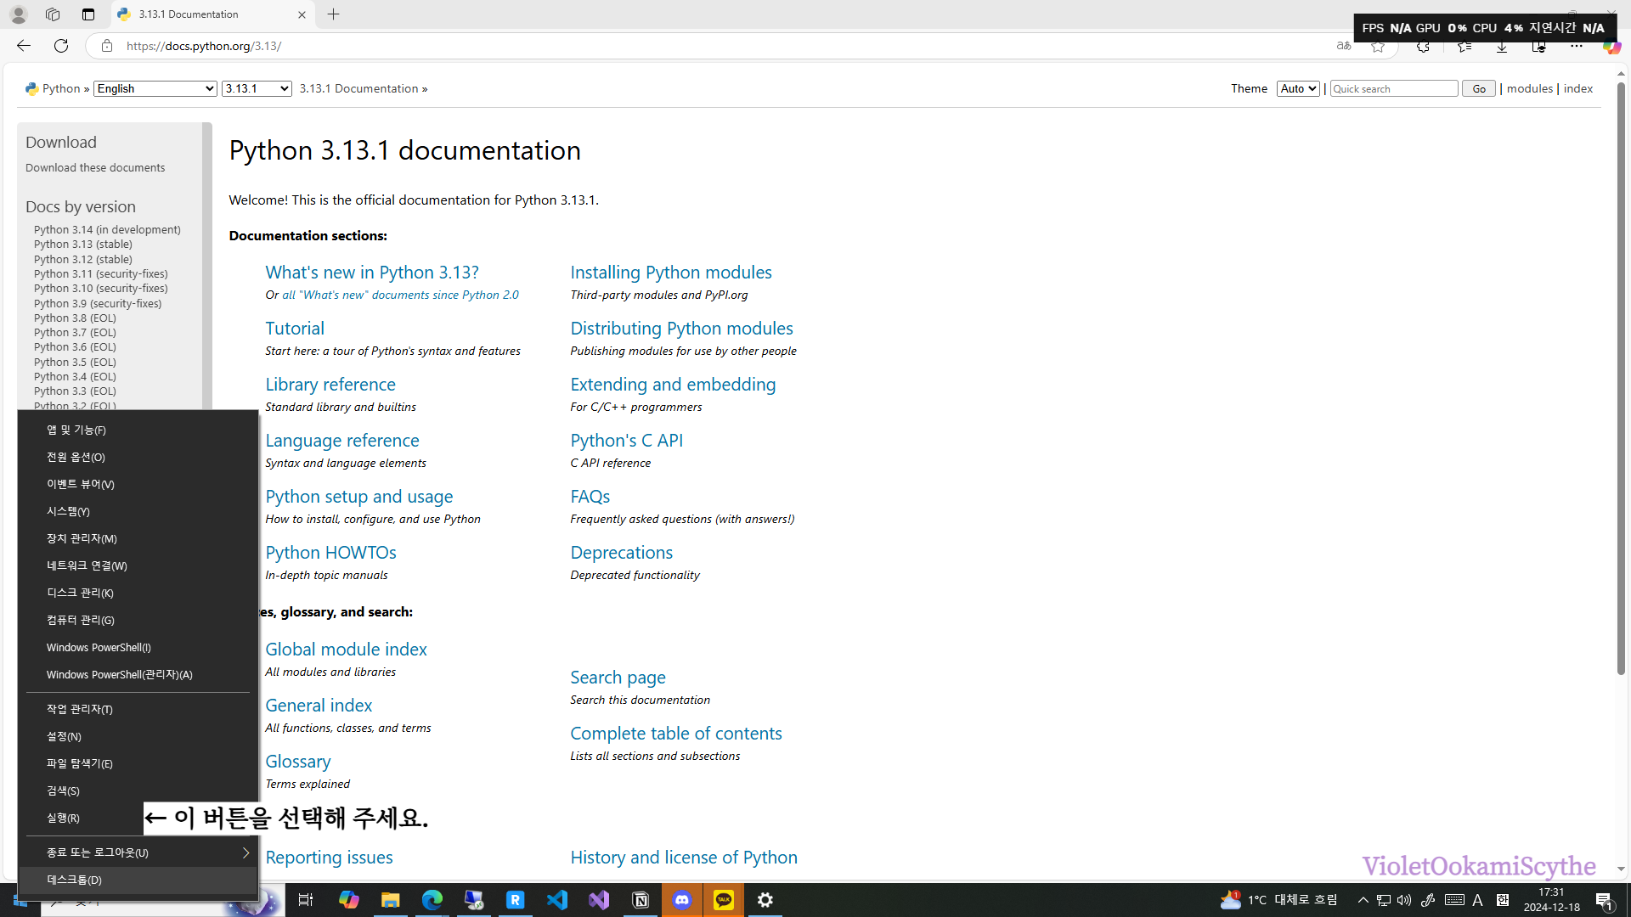
Task: Select 전원 옵션(O) menu entry
Action: pos(138,457)
